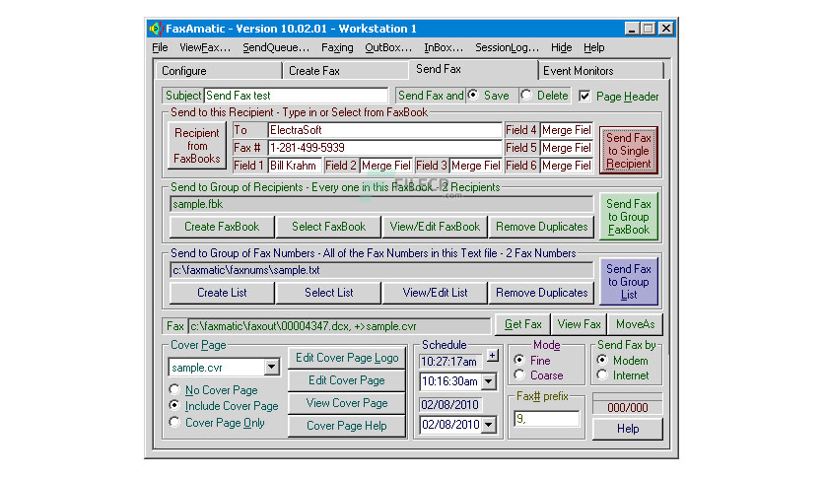The image size is (824, 477).
Task: Click the Create FaxBook button
Action: 222,227
